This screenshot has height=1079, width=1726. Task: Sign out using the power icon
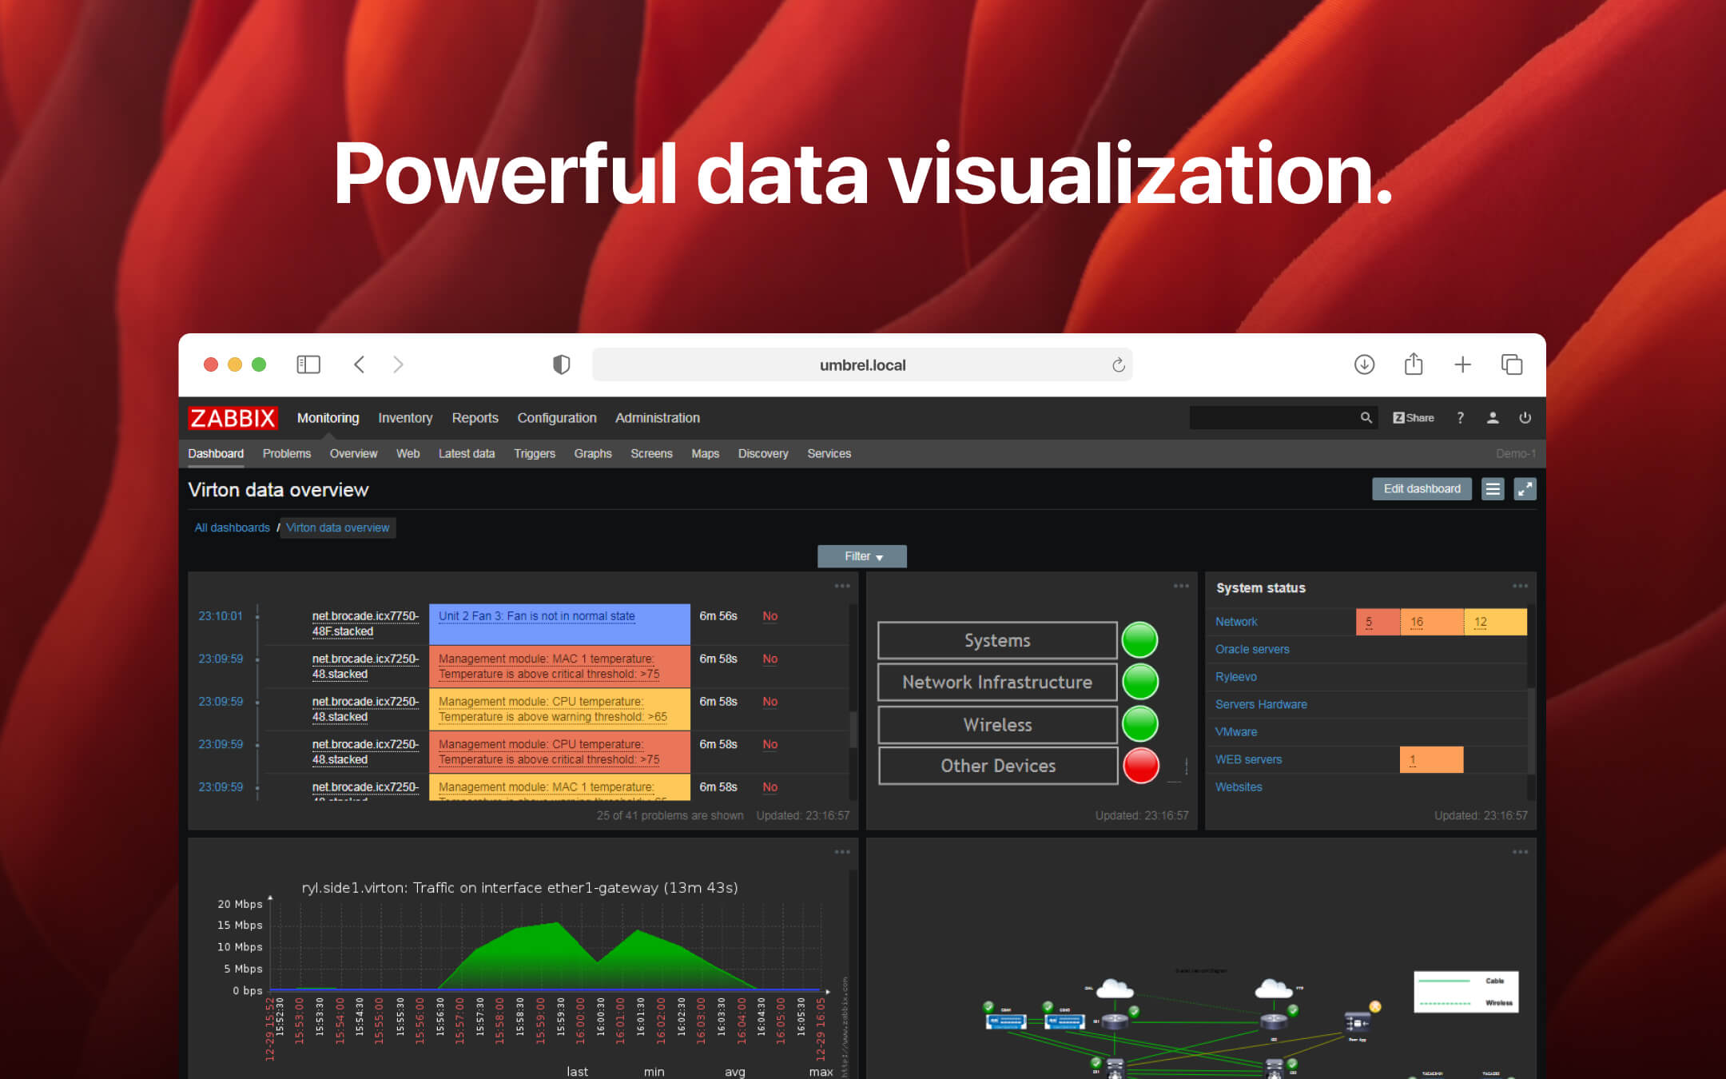tap(1525, 417)
